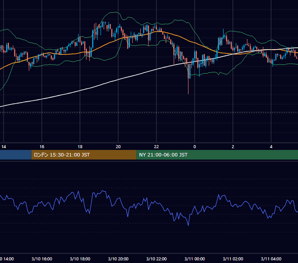This screenshot has width=298, height=263.
Task: Click the '4' hour label on price chart axis
Action: pos(271,147)
